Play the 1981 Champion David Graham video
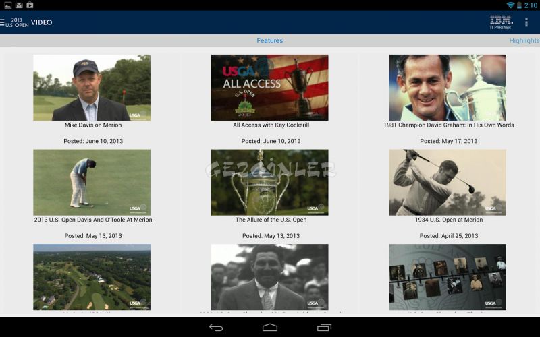The width and height of the screenshot is (540, 337). pyautogui.click(x=447, y=88)
